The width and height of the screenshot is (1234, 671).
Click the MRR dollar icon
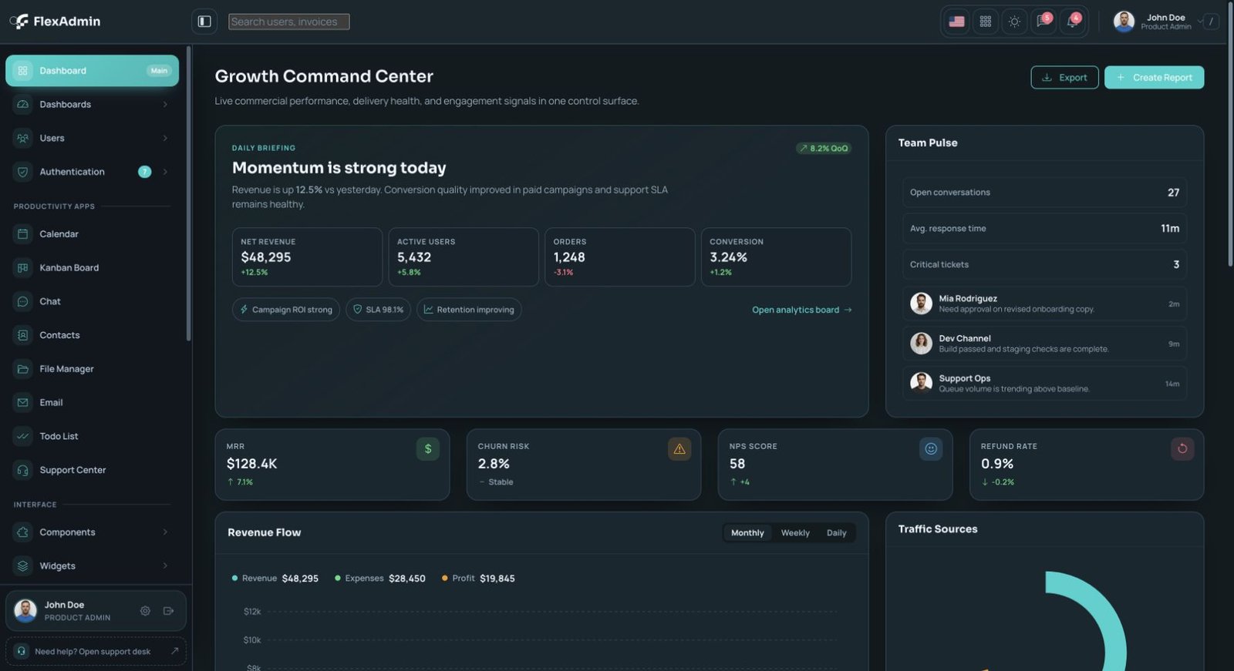[x=428, y=449]
